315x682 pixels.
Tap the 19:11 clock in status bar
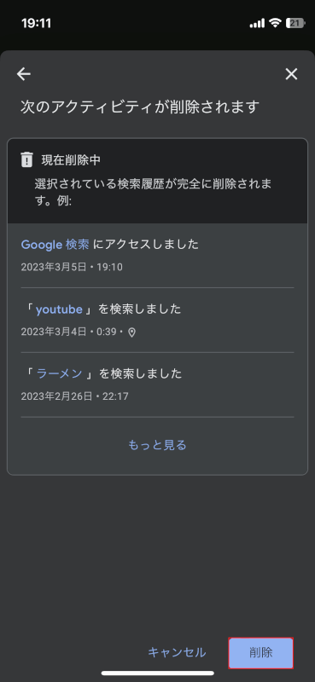pos(36,23)
